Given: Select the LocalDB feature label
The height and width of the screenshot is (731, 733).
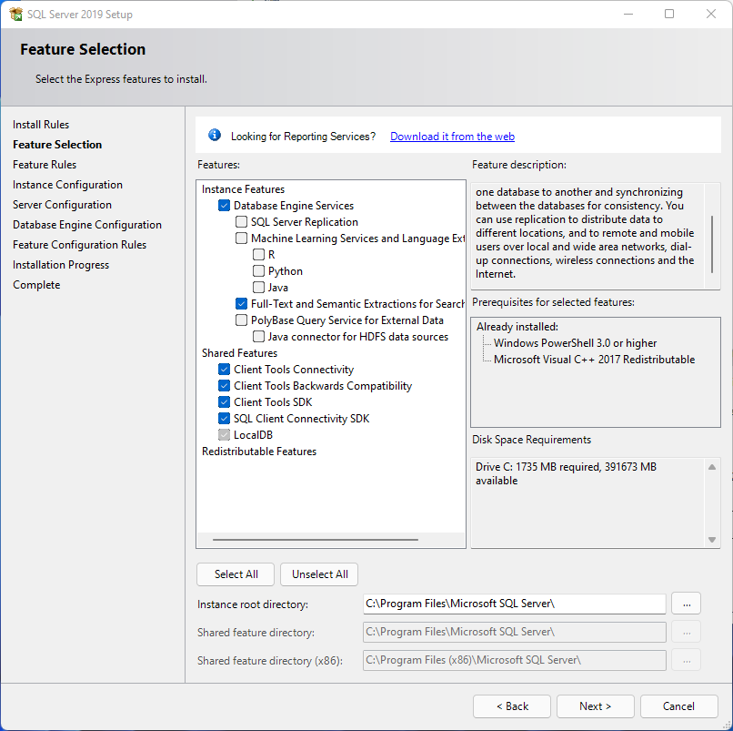Looking at the screenshot, I should pos(253,435).
